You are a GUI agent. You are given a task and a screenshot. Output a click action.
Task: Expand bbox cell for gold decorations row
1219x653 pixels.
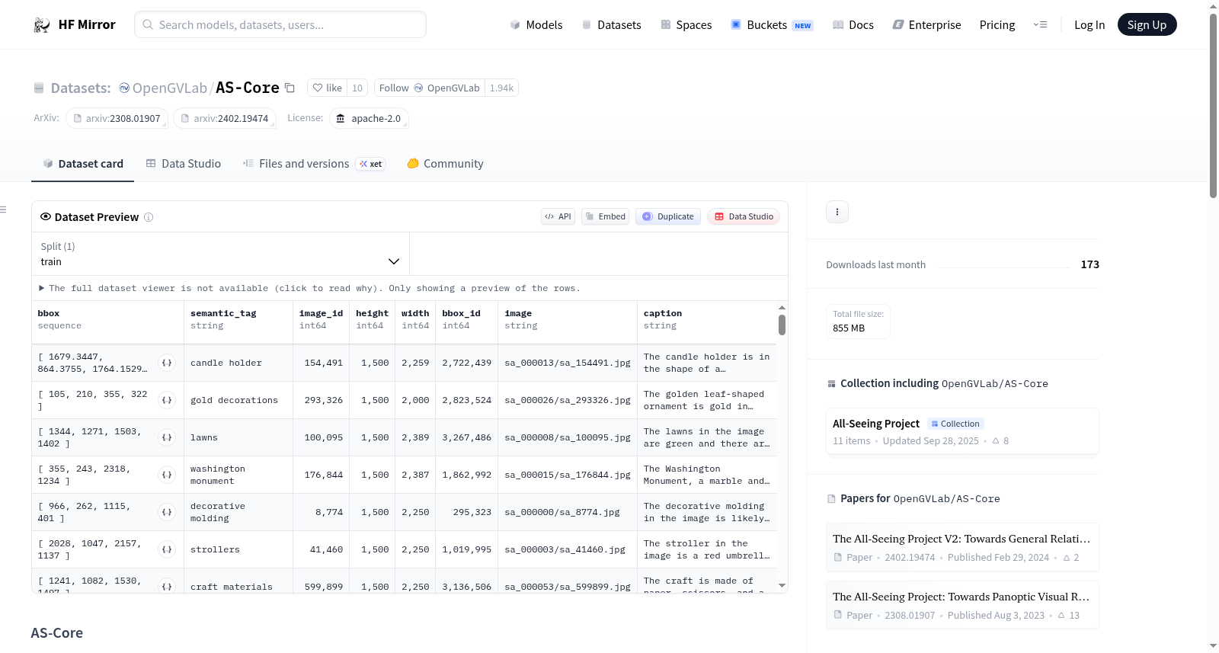[167, 400]
